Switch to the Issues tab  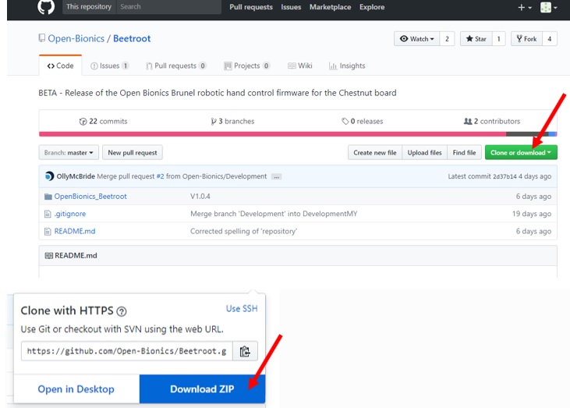click(x=109, y=66)
